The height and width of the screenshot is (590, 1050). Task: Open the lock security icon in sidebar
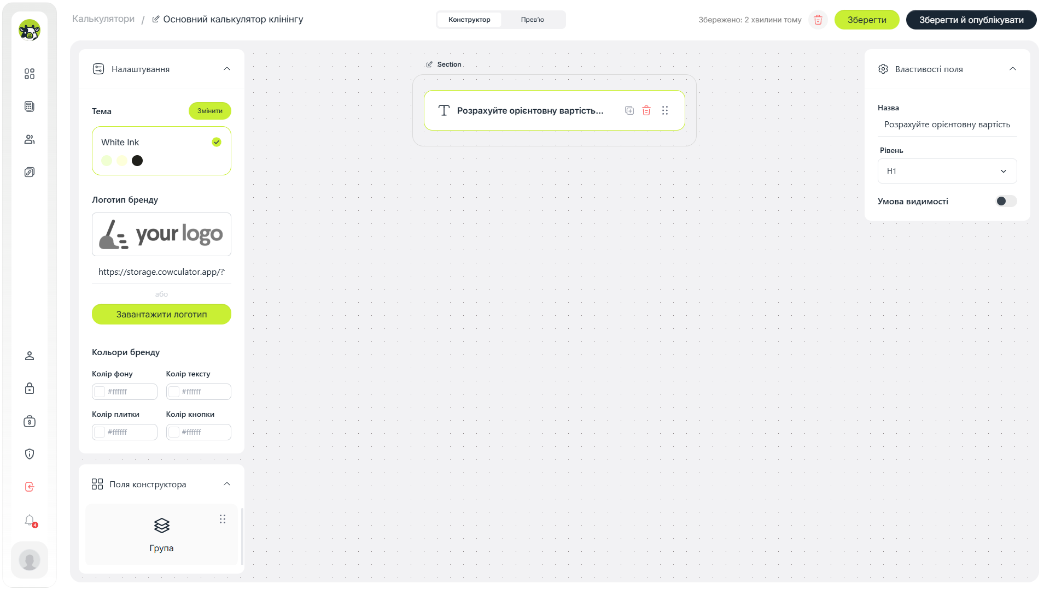click(30, 388)
